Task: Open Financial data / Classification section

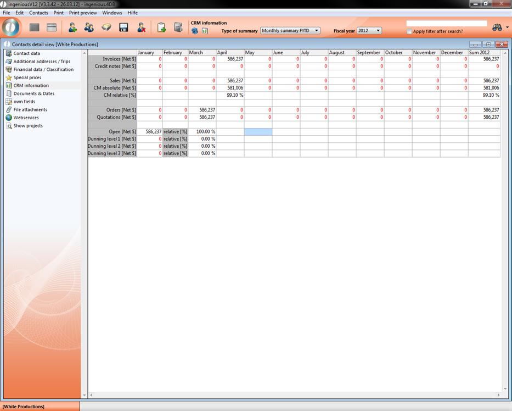Action: coord(43,70)
